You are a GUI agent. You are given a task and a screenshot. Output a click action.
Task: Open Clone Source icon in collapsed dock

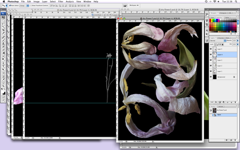207,24
